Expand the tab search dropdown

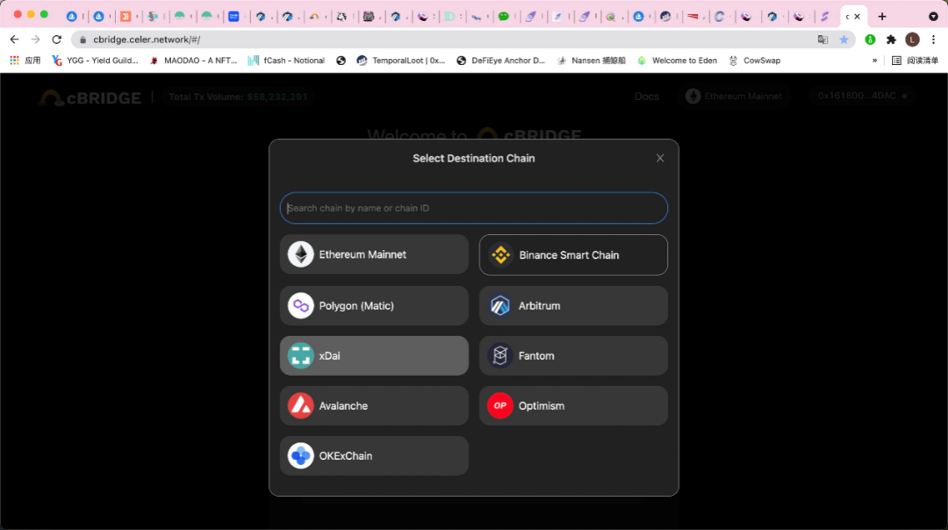pyautogui.click(x=933, y=17)
